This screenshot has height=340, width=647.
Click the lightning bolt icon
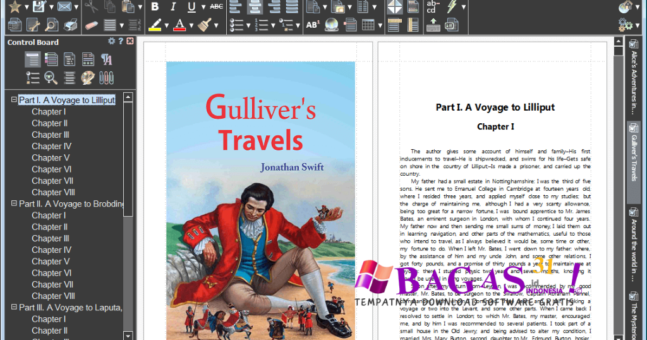(x=452, y=6)
